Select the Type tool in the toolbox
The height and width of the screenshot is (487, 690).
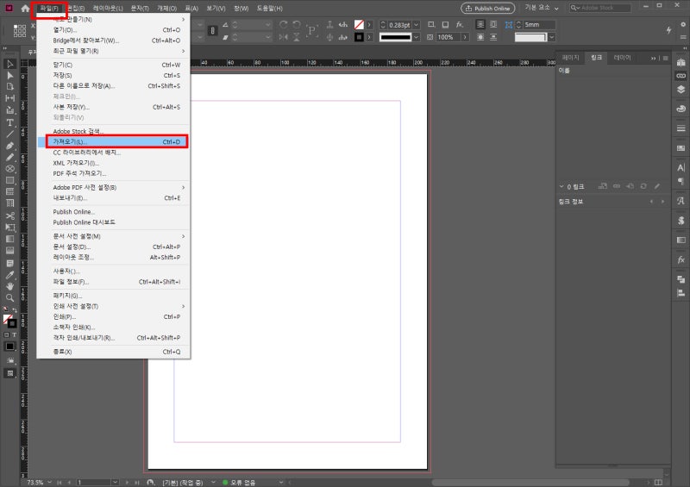(x=10, y=122)
